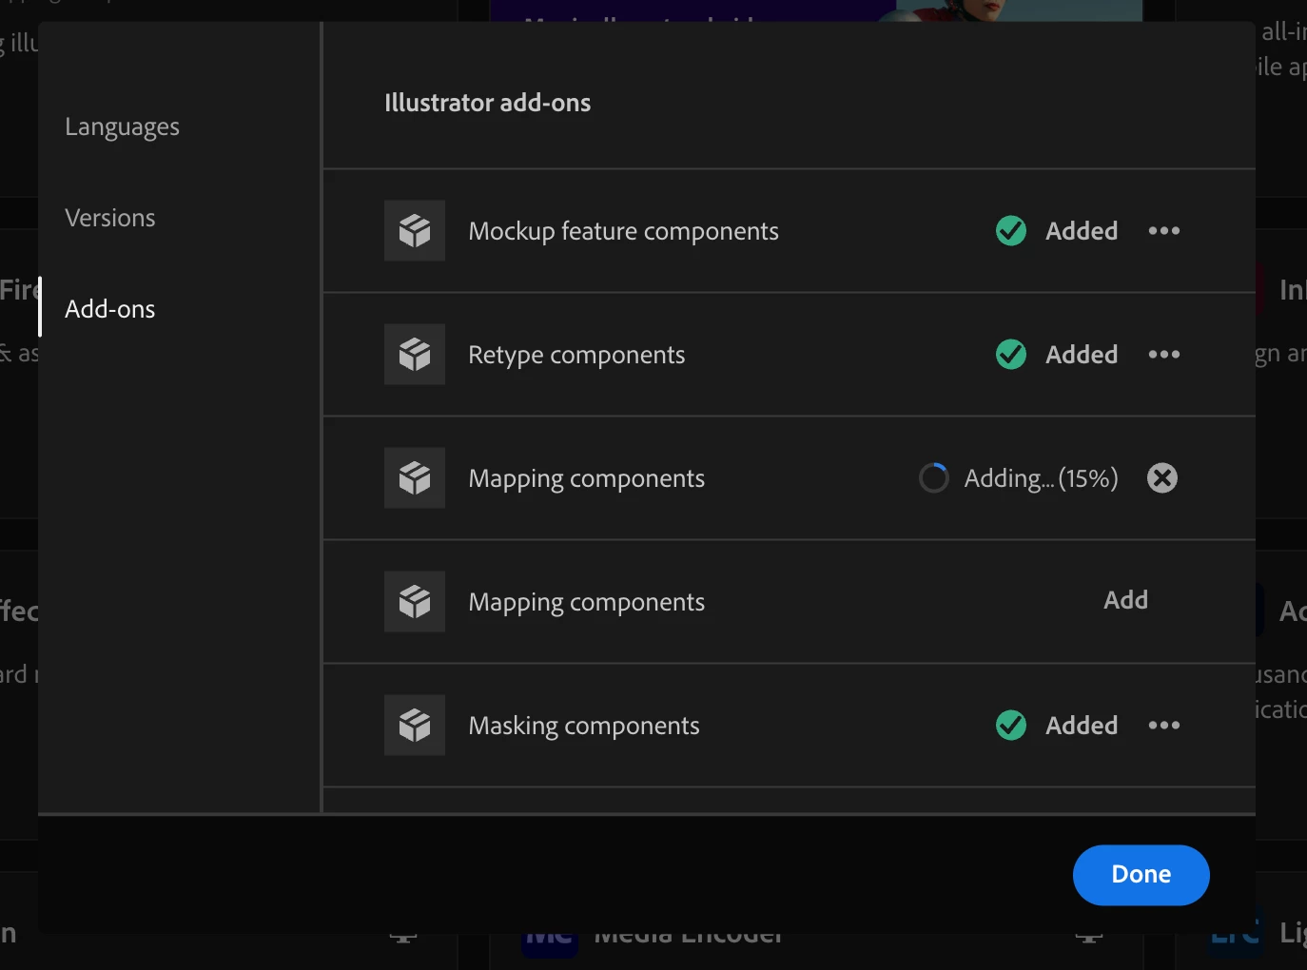The height and width of the screenshot is (970, 1307).
Task: Switch to the Versions section
Action: coord(109,218)
